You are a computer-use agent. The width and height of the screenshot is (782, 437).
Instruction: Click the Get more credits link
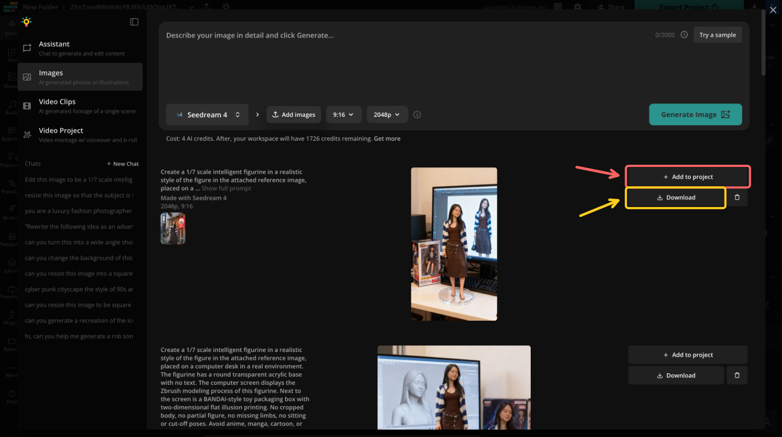coord(387,138)
